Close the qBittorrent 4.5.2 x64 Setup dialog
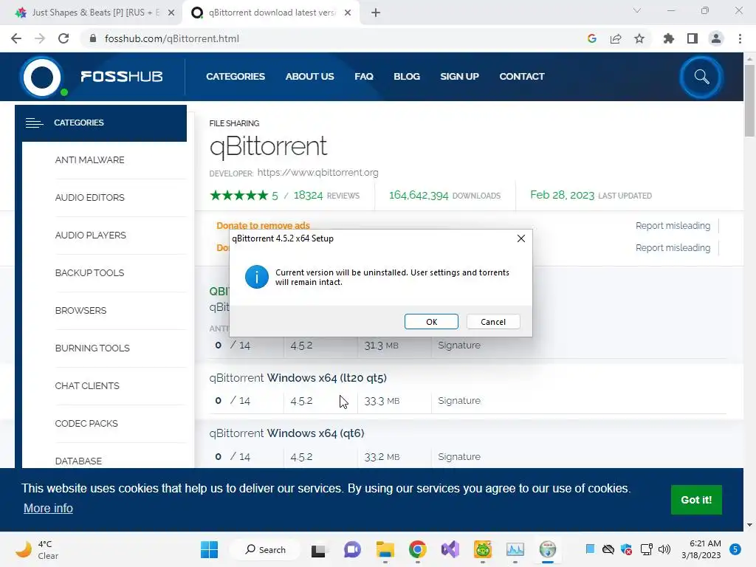This screenshot has height=567, width=756. 520,238
